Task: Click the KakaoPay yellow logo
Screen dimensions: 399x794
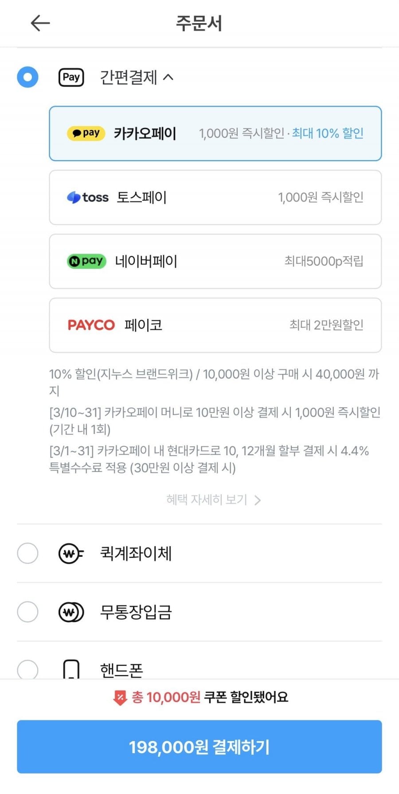Action: [86, 133]
